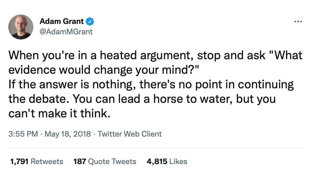Image resolution: width=311 pixels, height=175 pixels.
Task: Click the May 18, 2018 date
Action: 68,134
